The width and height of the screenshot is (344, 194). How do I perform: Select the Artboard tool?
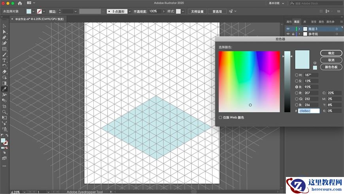(x=4, y=106)
